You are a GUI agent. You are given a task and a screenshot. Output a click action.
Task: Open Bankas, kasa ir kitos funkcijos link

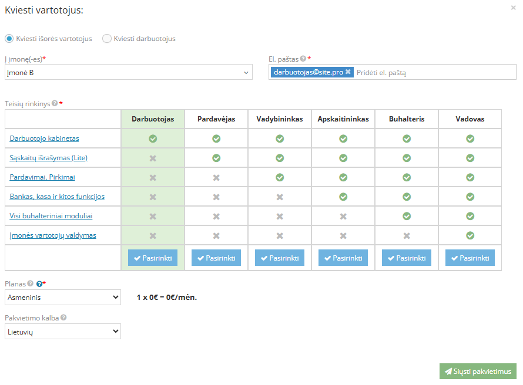point(57,197)
